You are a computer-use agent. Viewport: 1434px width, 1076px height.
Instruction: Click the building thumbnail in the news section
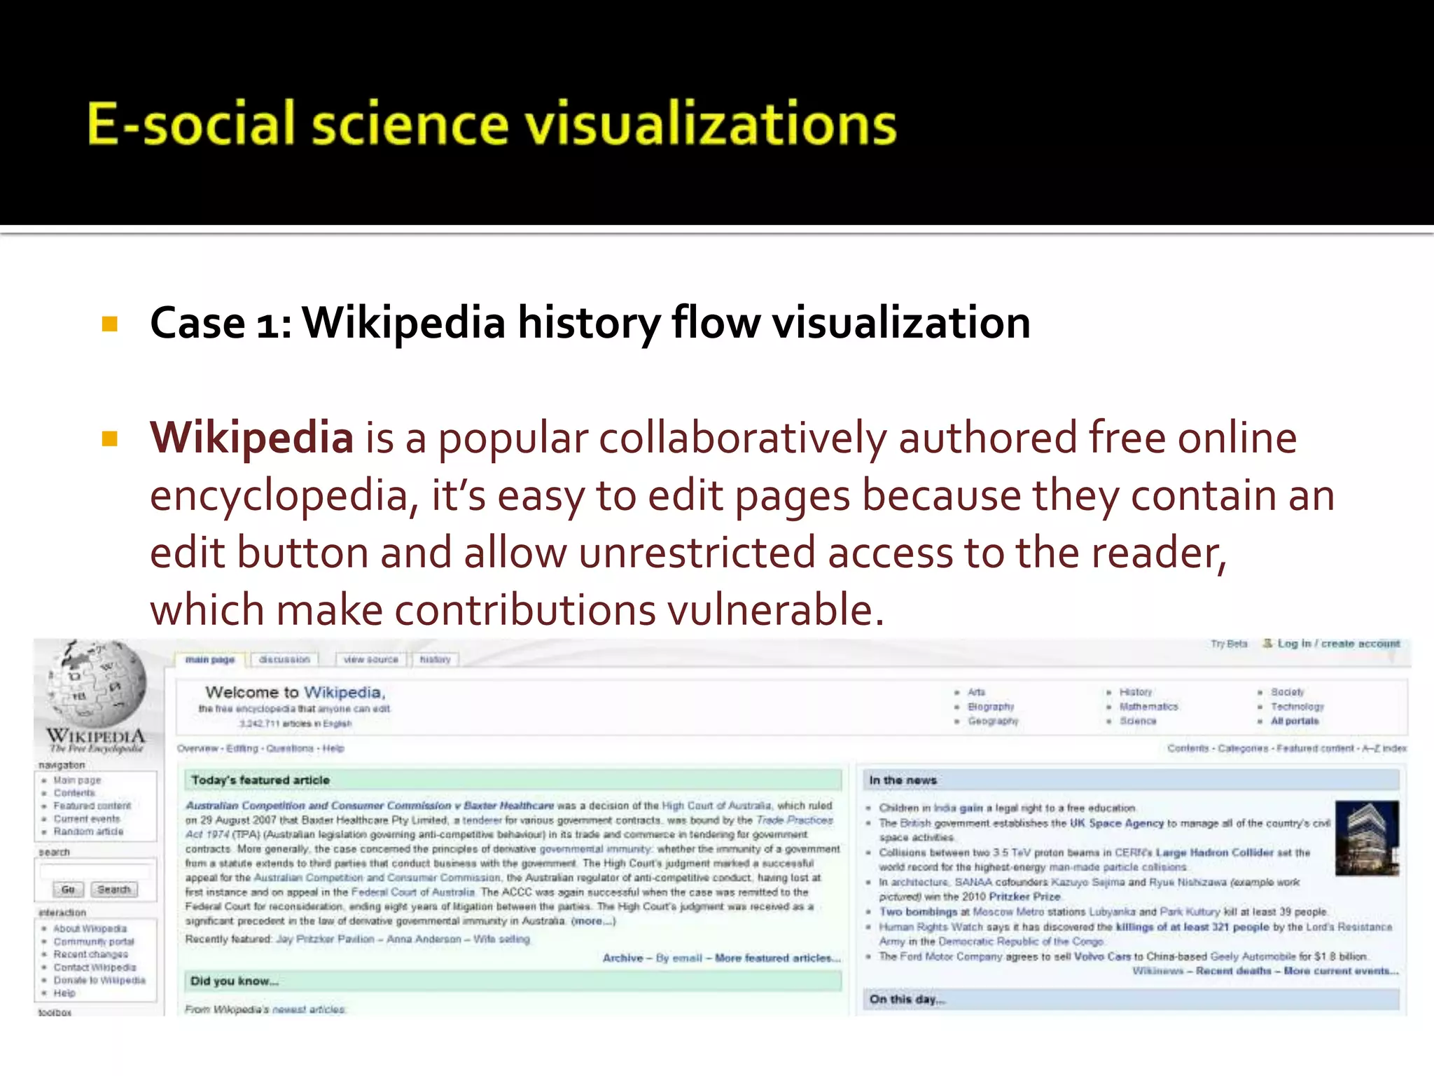(1366, 839)
